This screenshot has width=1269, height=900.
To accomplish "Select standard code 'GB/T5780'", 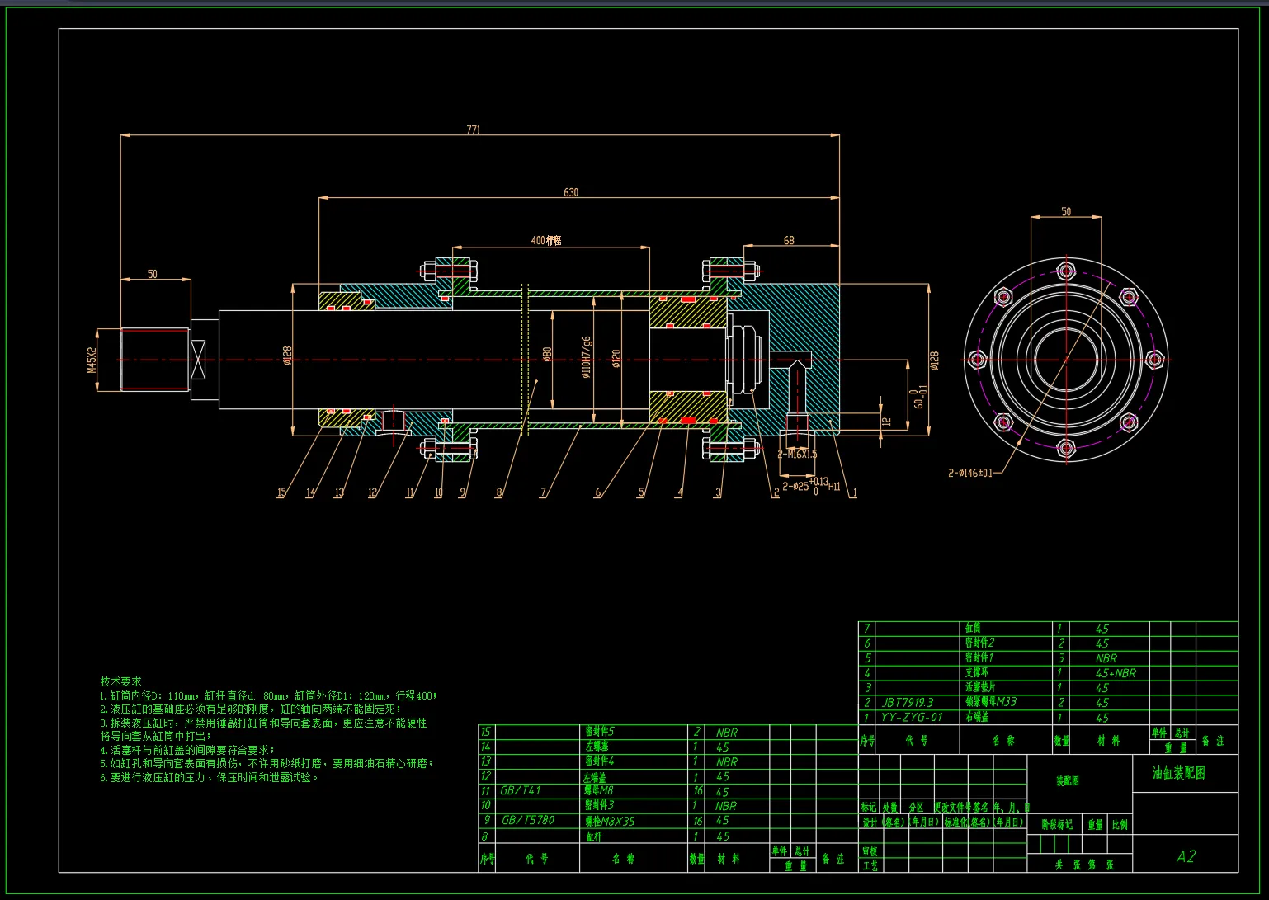I will click(528, 820).
